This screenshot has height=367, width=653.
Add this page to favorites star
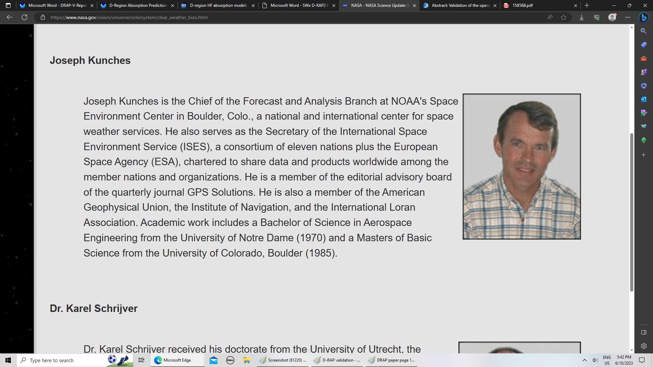click(564, 17)
